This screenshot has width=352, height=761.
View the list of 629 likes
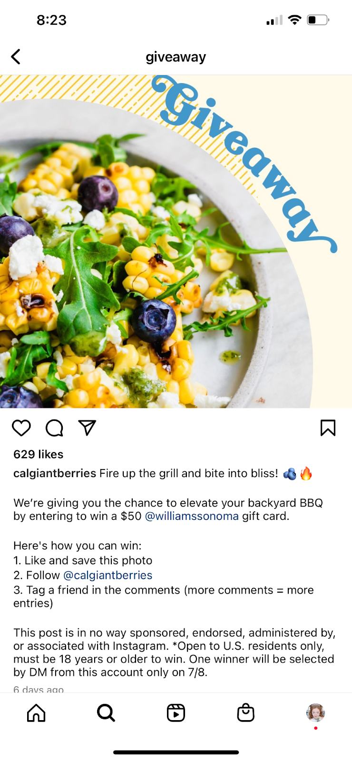[39, 454]
